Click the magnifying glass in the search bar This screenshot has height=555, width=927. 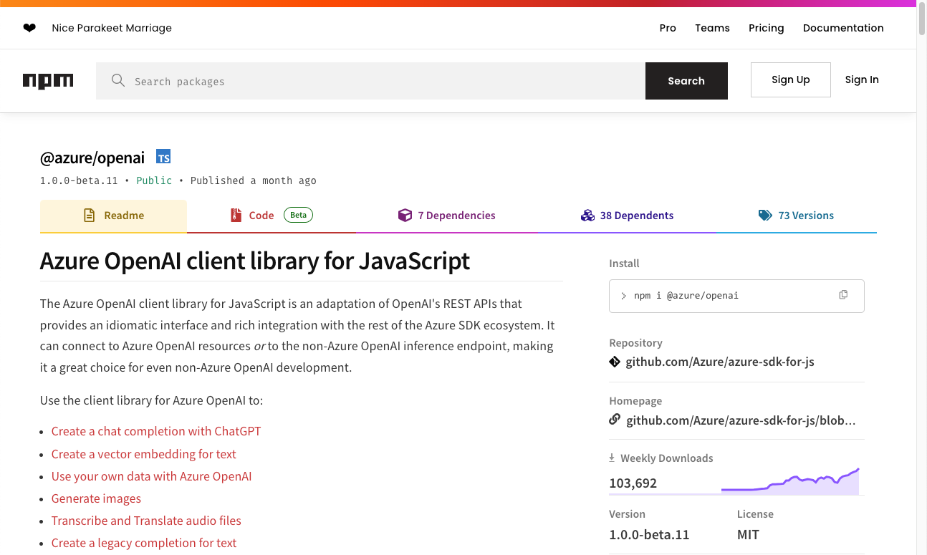[118, 80]
